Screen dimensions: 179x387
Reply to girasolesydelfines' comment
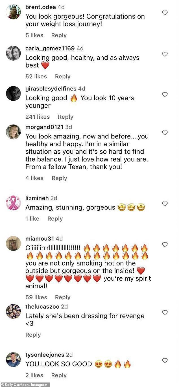click(x=66, y=117)
